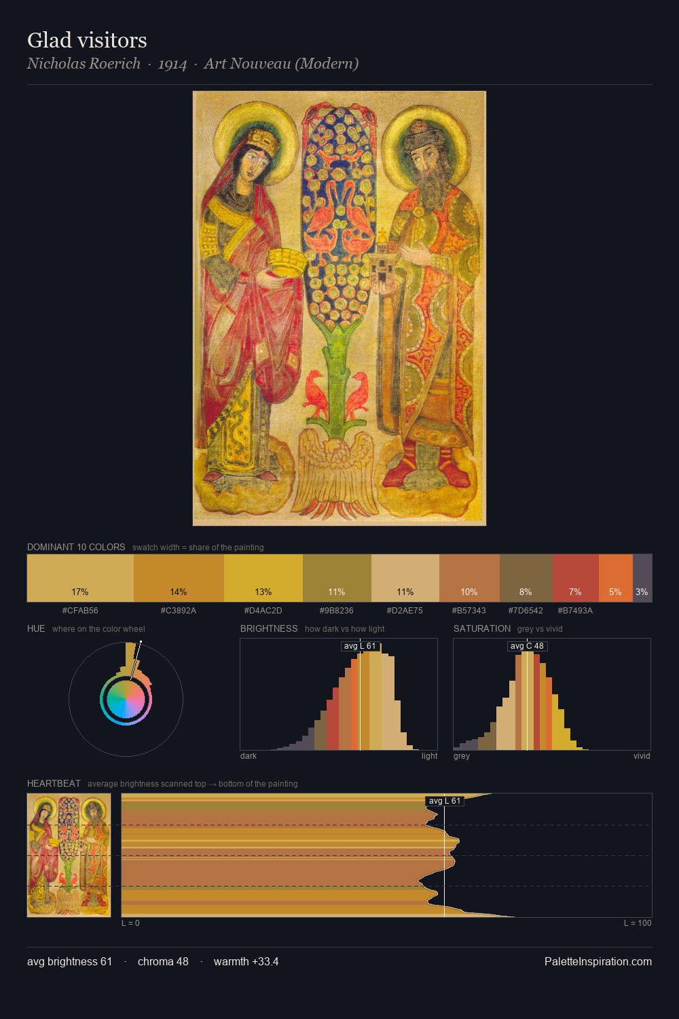Click the hex label #B7493A
Screen dimensions: 679x1019
coord(576,611)
